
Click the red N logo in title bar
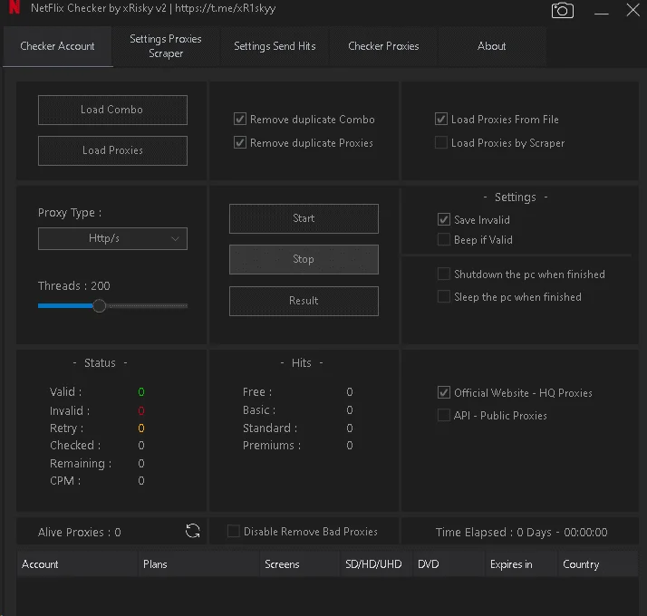tap(14, 7)
